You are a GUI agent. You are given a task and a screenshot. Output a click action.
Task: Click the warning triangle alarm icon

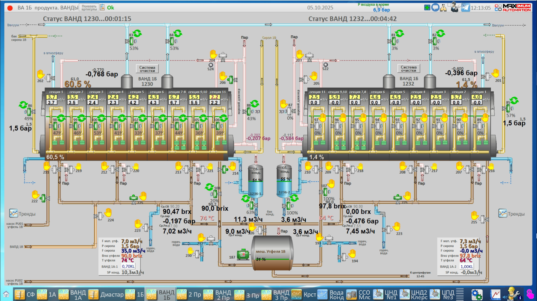coord(443,8)
